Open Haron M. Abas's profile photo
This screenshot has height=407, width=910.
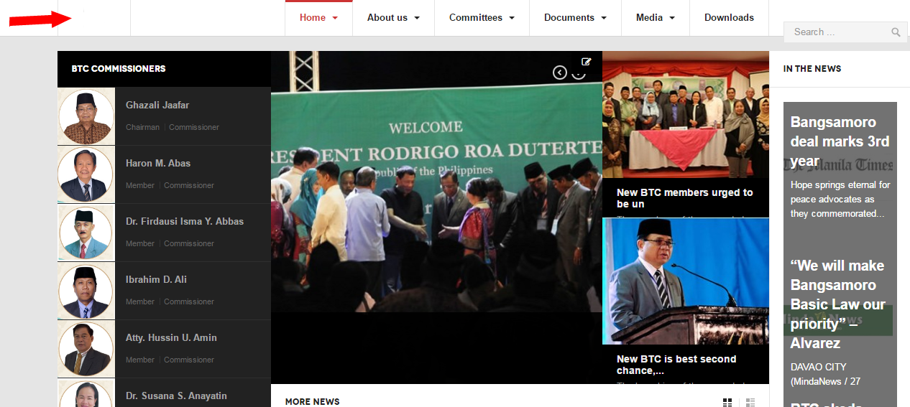pyautogui.click(x=86, y=174)
